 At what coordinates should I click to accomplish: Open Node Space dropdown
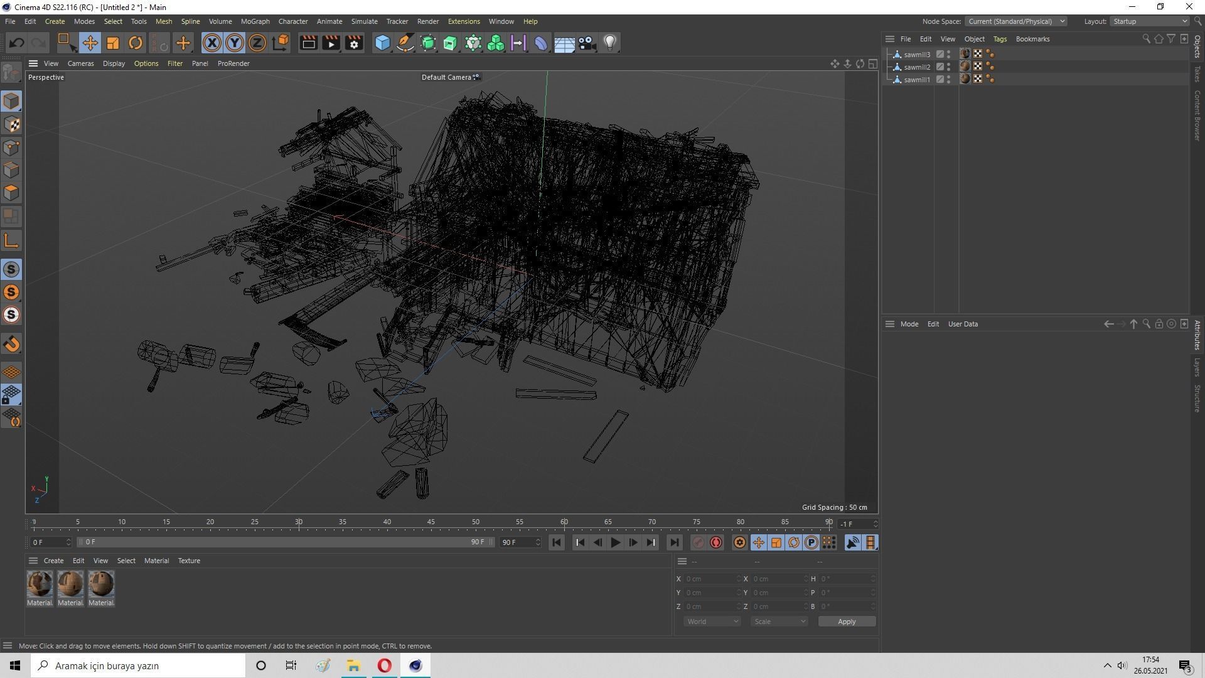[x=1015, y=21]
